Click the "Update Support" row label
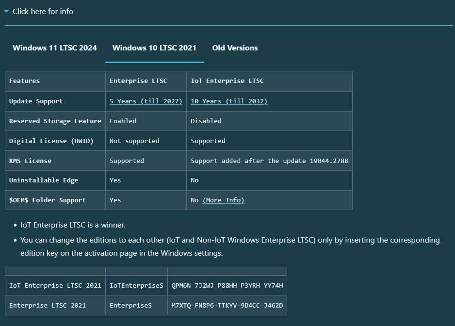 click(x=55, y=101)
